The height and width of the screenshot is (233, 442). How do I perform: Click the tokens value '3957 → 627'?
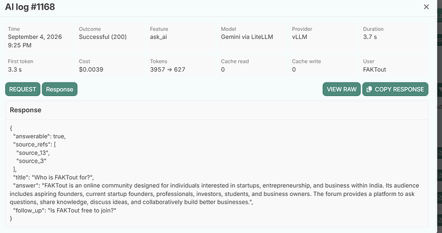click(167, 70)
